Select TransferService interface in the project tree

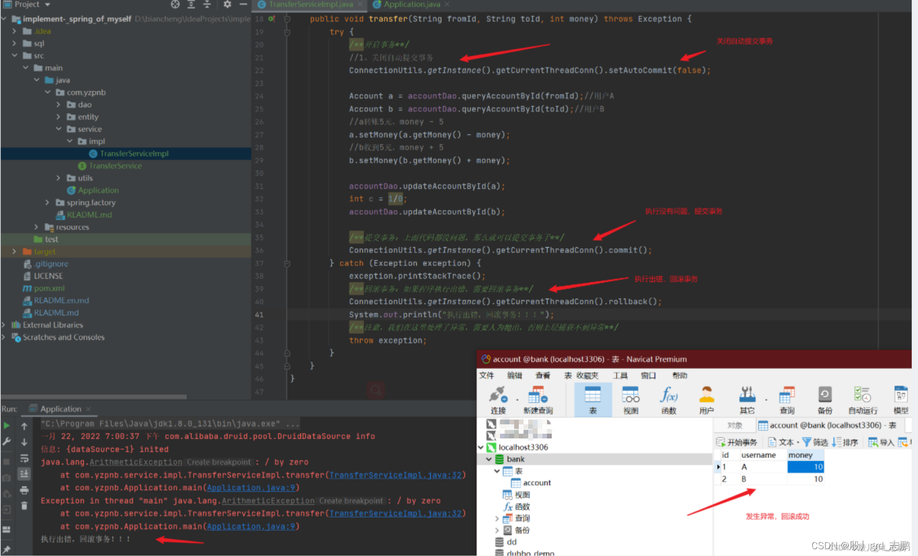click(115, 166)
